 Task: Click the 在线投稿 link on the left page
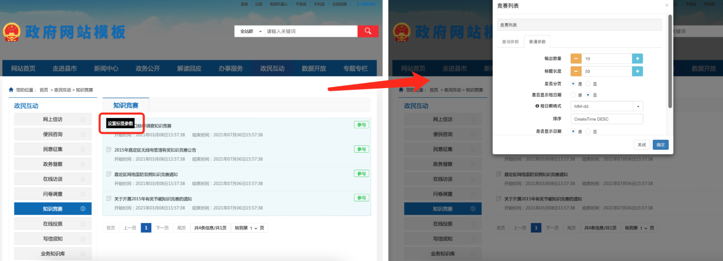[x=339, y=4]
